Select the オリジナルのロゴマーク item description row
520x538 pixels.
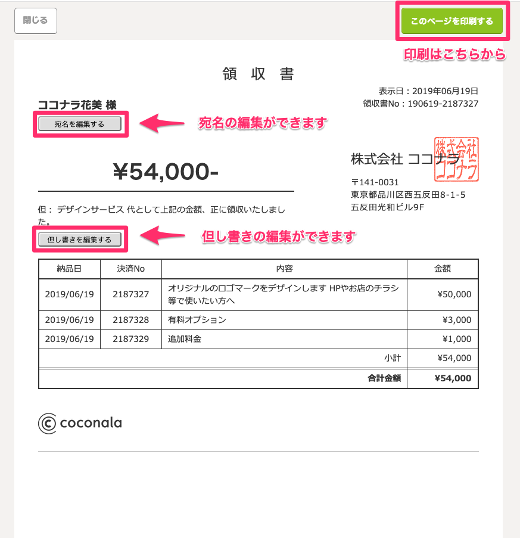[284, 294]
